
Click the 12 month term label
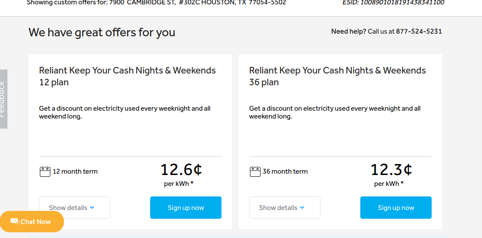click(75, 171)
